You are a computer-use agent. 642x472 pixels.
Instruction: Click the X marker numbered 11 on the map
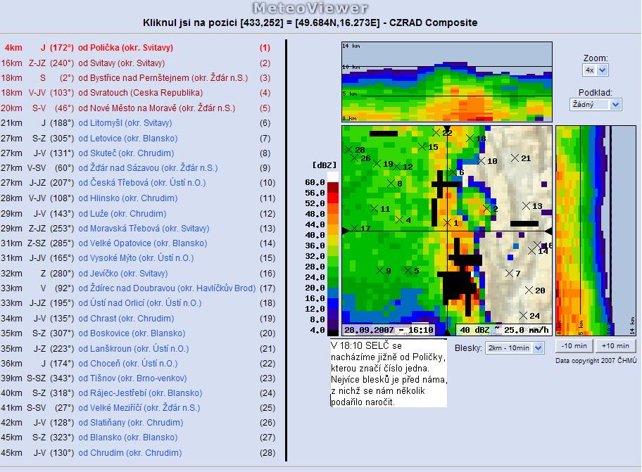click(374, 209)
